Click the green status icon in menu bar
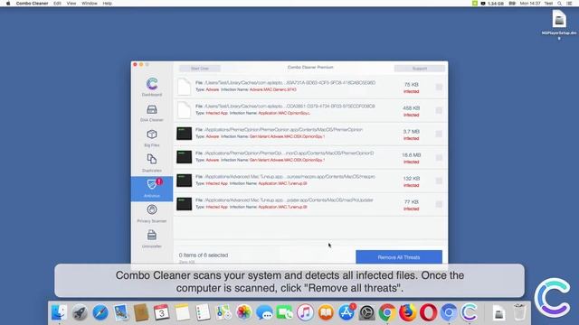The width and height of the screenshot is (579, 325). click(474, 4)
